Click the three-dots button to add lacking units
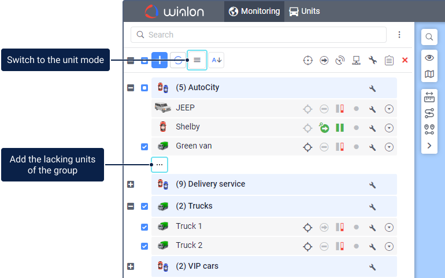 [160, 165]
